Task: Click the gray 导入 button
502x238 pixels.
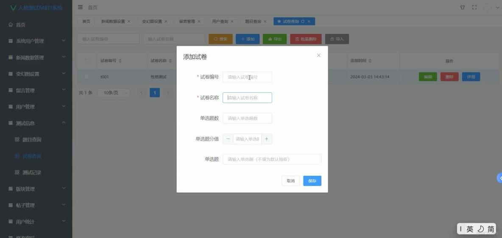Action: (x=337, y=39)
